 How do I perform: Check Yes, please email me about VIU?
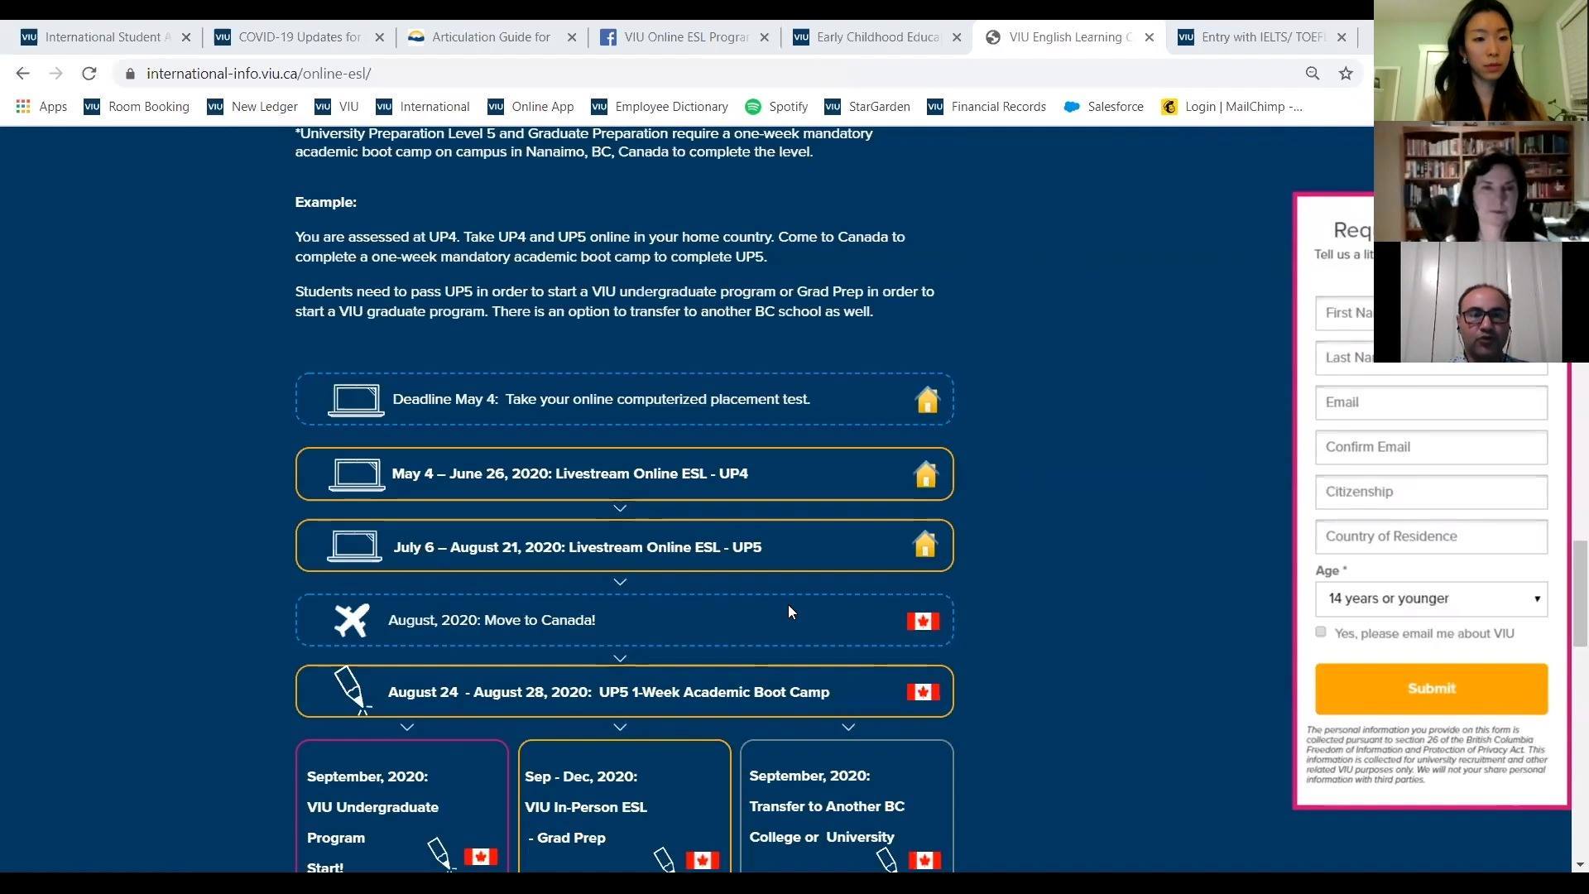pos(1321,632)
